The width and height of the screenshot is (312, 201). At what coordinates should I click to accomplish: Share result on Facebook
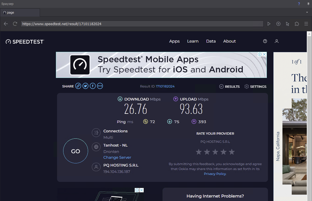click(x=93, y=86)
